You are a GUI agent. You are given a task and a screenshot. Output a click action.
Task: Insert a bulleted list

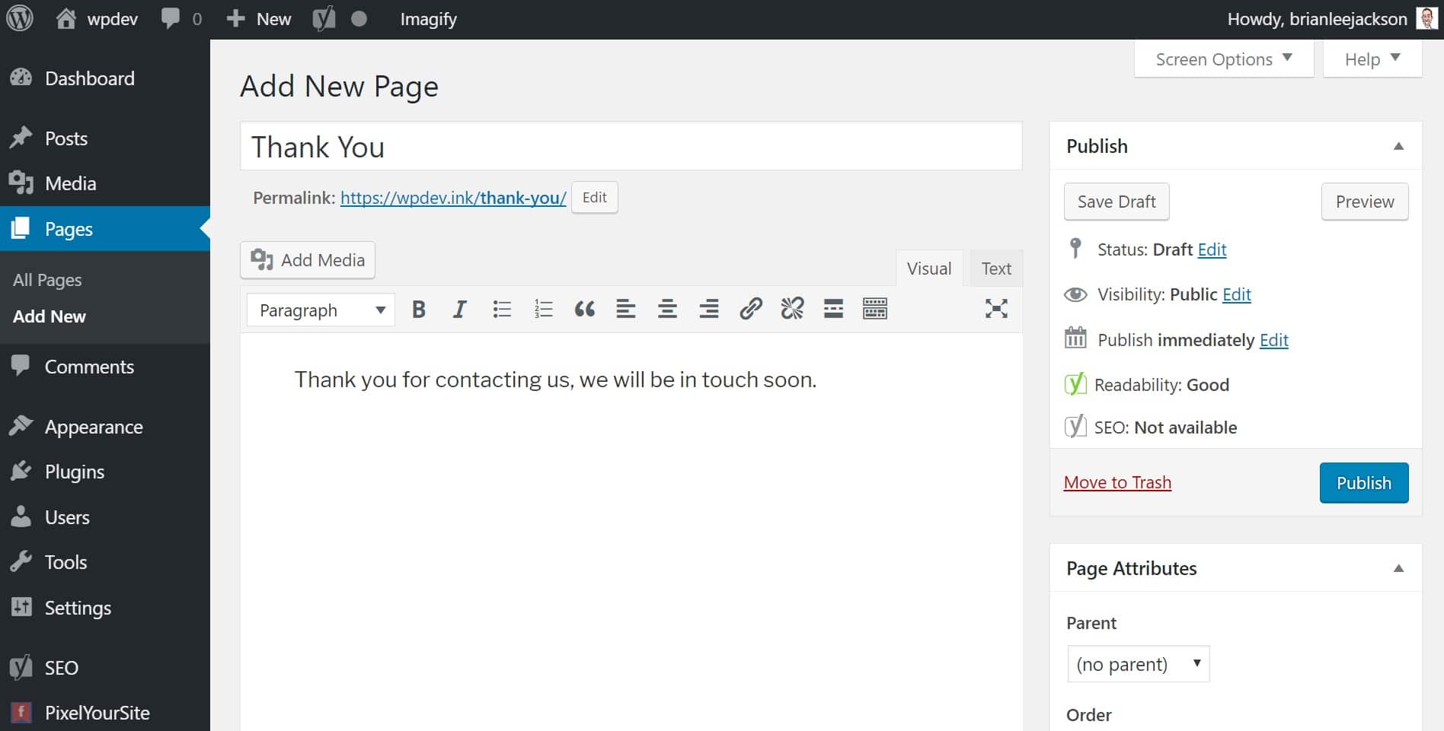502,309
